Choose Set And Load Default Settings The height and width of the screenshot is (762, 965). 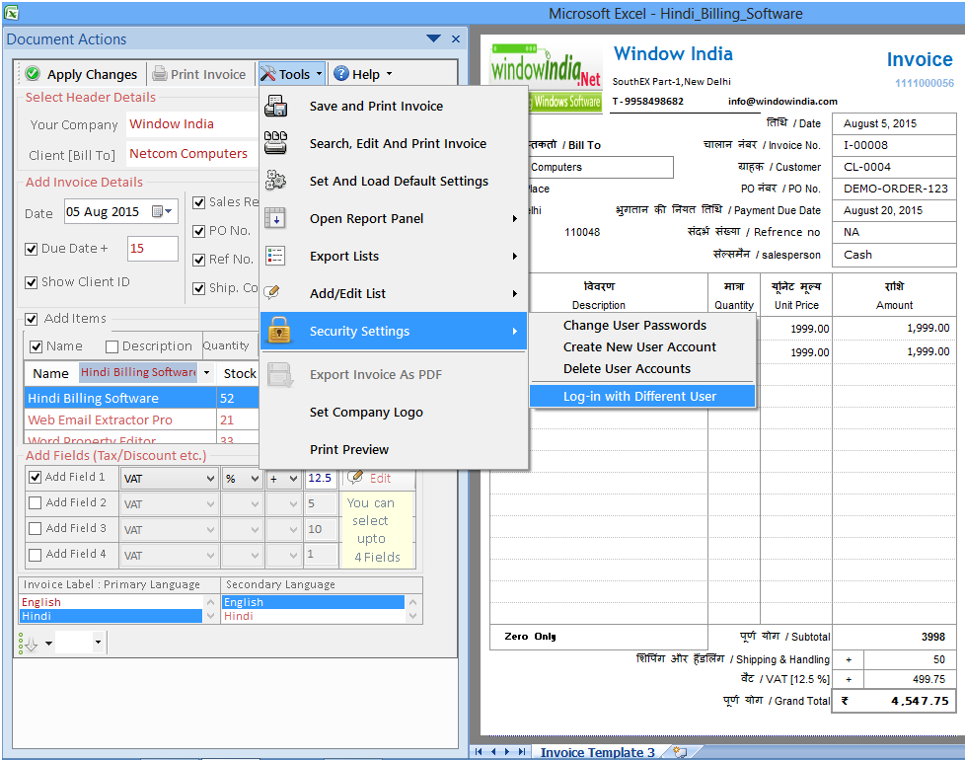399,181
